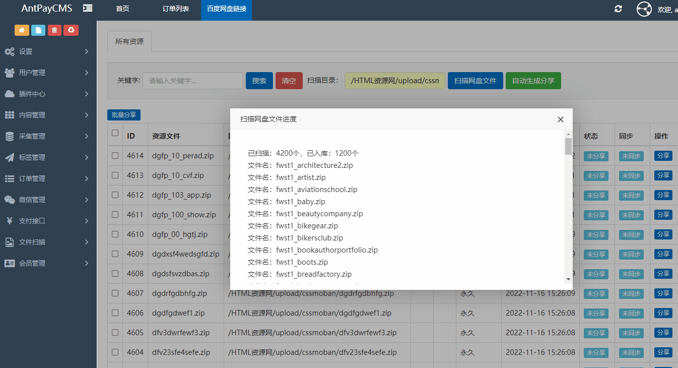The image size is (678, 368).
Task: Expand the 设置 sidebar menu
Action: pyautogui.click(x=48, y=51)
